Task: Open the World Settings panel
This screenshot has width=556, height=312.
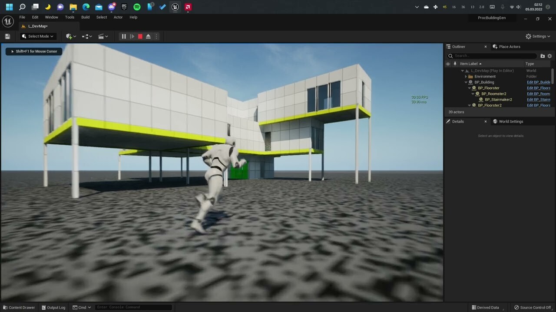Action: coord(511,121)
